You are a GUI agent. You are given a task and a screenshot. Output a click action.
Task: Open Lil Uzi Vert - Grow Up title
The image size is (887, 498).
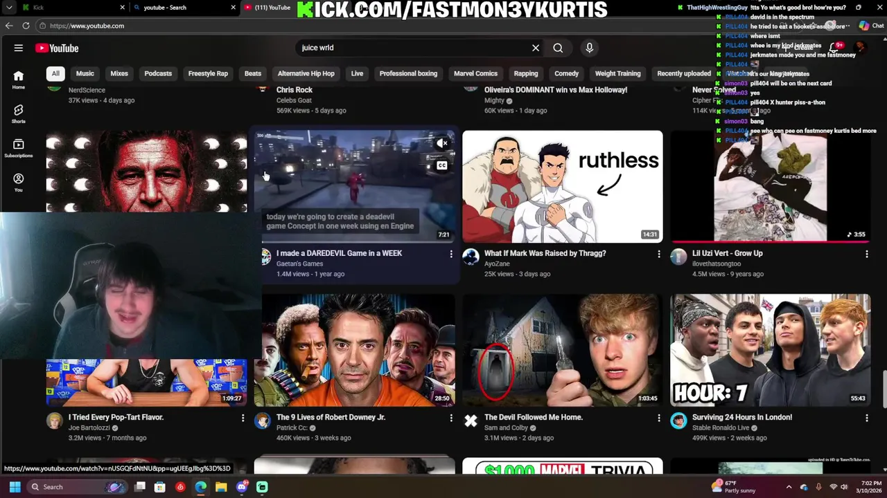pyautogui.click(x=727, y=253)
